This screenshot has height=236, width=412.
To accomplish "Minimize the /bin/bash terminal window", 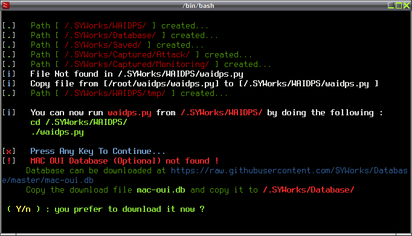I will coord(391,5).
